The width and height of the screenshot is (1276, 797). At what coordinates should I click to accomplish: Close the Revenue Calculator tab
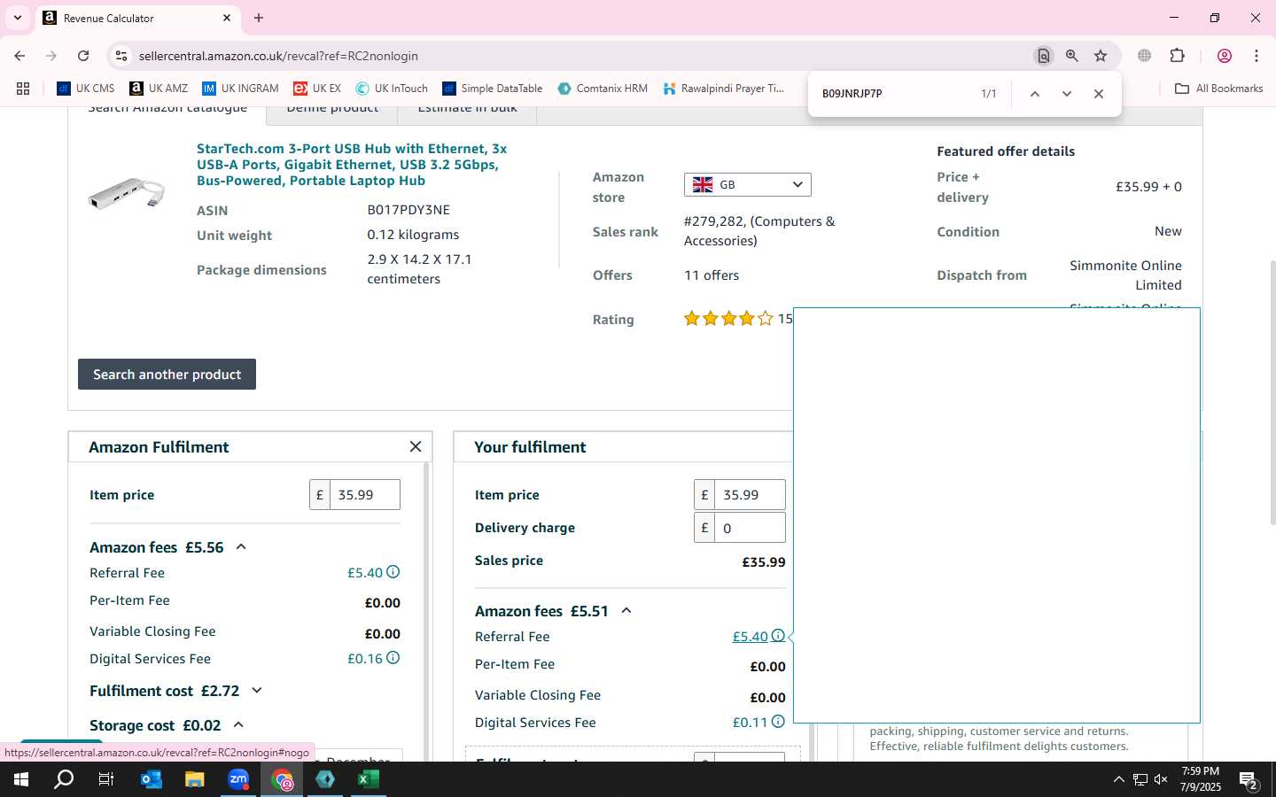pos(227,18)
